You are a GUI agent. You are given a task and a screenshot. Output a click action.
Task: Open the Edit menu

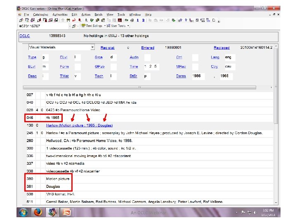(74, 14)
